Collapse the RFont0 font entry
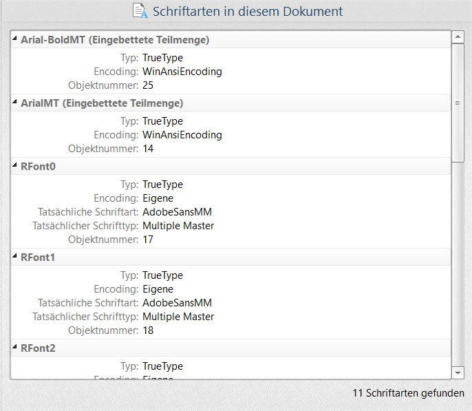 14,165
